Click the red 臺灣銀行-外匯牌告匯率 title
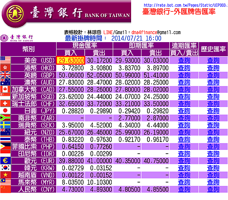The height and width of the screenshot is (200, 228). pyautogui.click(x=179, y=11)
